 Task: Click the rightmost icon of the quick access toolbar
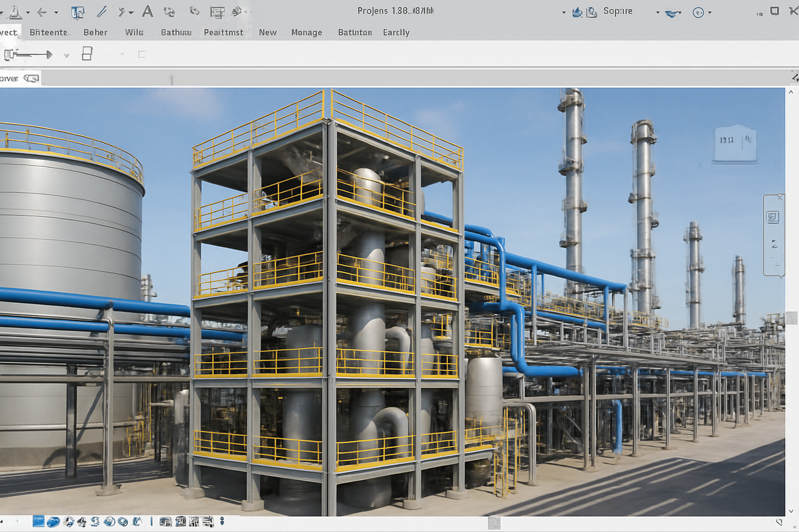point(237,11)
